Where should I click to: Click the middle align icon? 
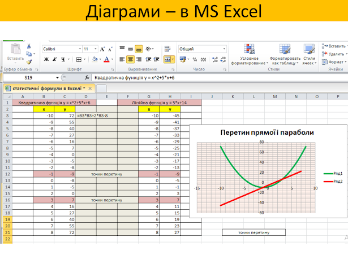(x=131, y=49)
